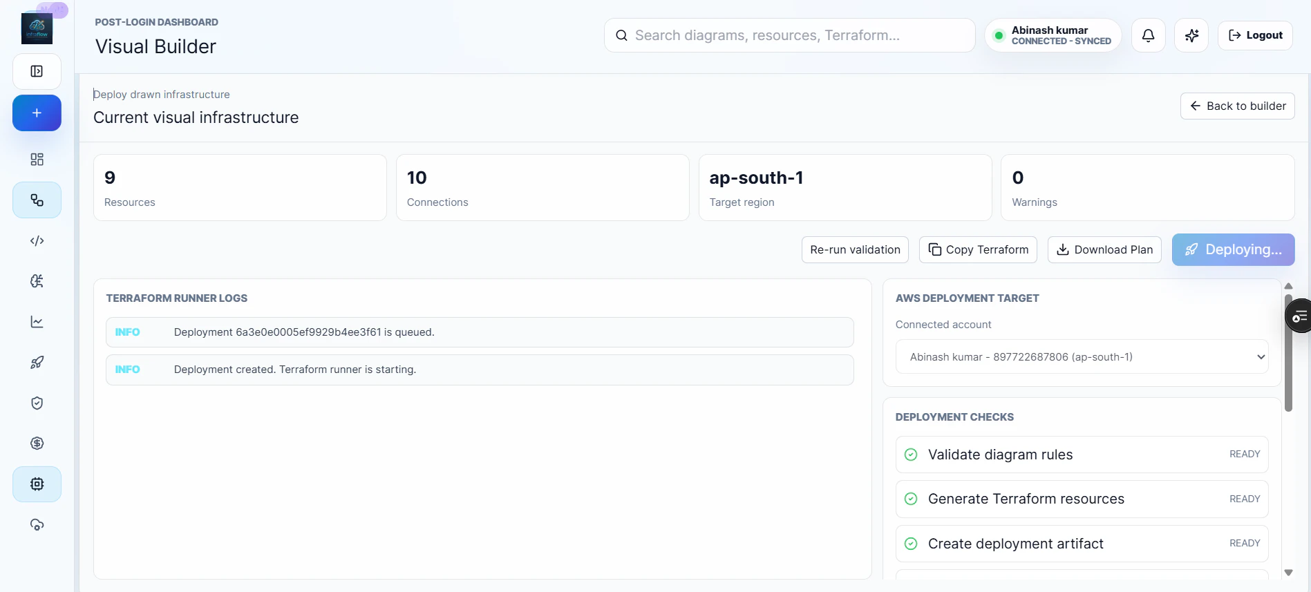Select the 9 Resources summary card
The height and width of the screenshot is (592, 1311).
(x=240, y=187)
